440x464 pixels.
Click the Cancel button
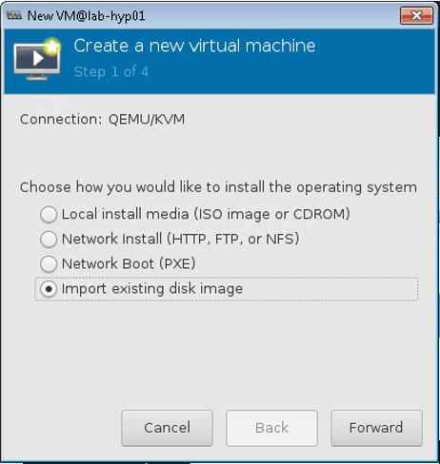[x=167, y=428]
